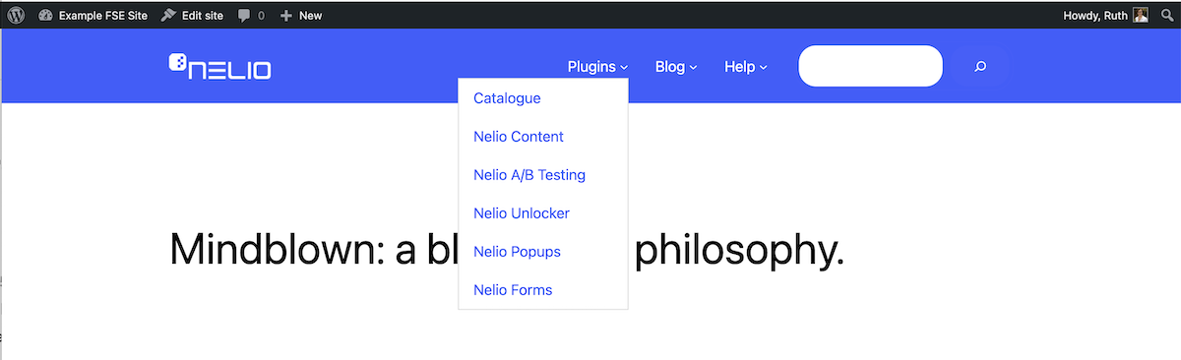Select Catalogue from Plugins submenu
1181x360 pixels.
tap(507, 98)
